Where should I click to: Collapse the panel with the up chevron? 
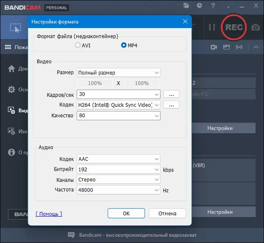256,47
